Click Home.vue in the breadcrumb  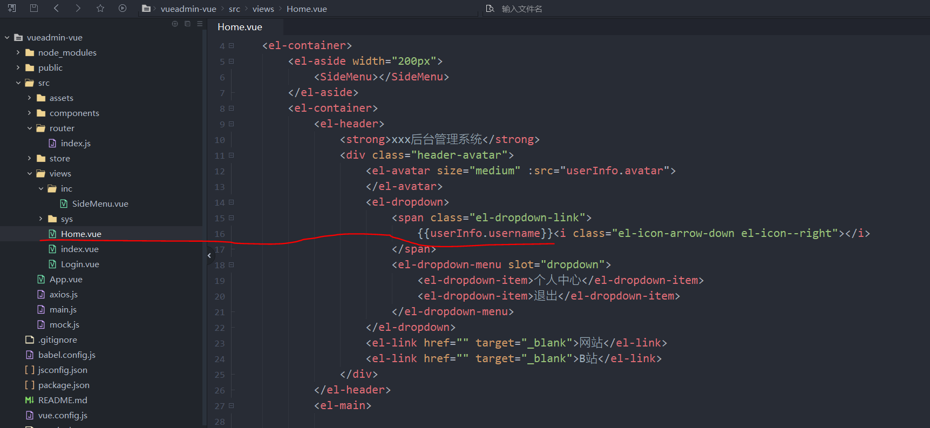307,9
